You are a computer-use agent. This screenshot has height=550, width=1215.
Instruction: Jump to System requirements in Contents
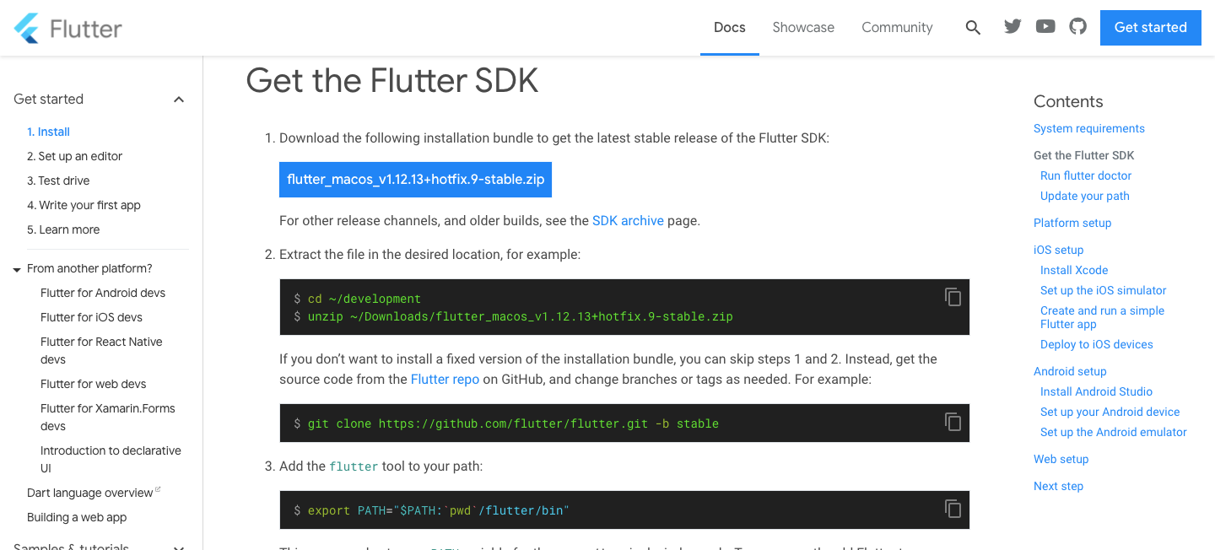[x=1088, y=128]
